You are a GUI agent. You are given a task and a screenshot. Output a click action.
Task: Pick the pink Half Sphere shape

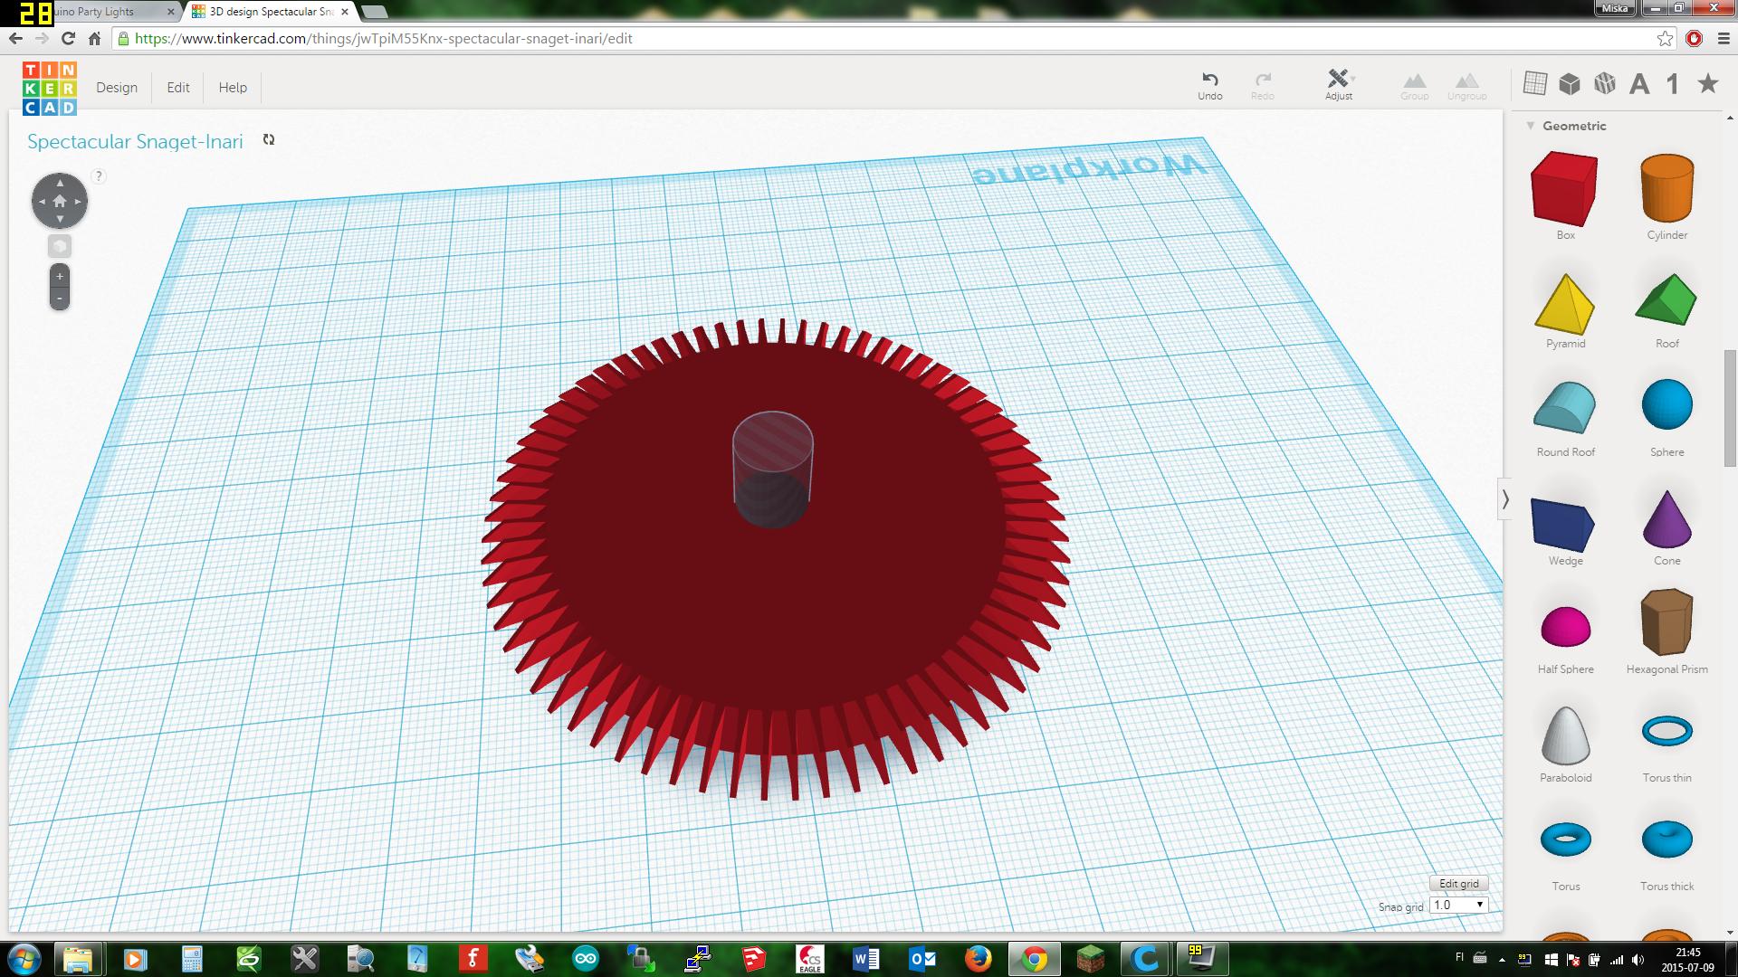point(1565,626)
